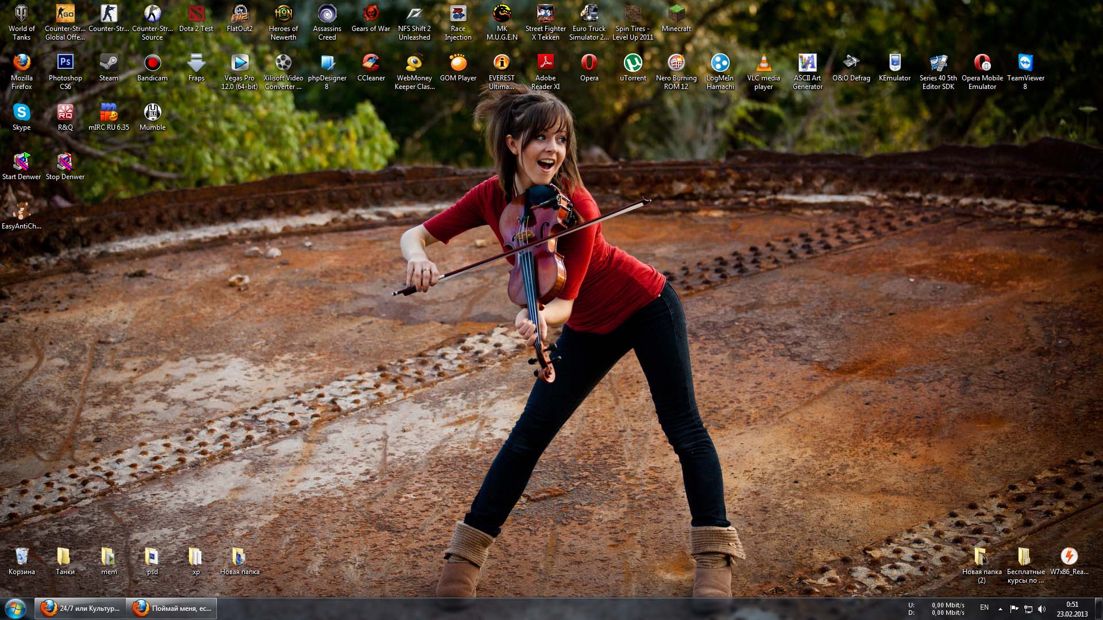
Task: Switch to the '24/7 или Культур...' Firefox window
Action: (x=80, y=608)
